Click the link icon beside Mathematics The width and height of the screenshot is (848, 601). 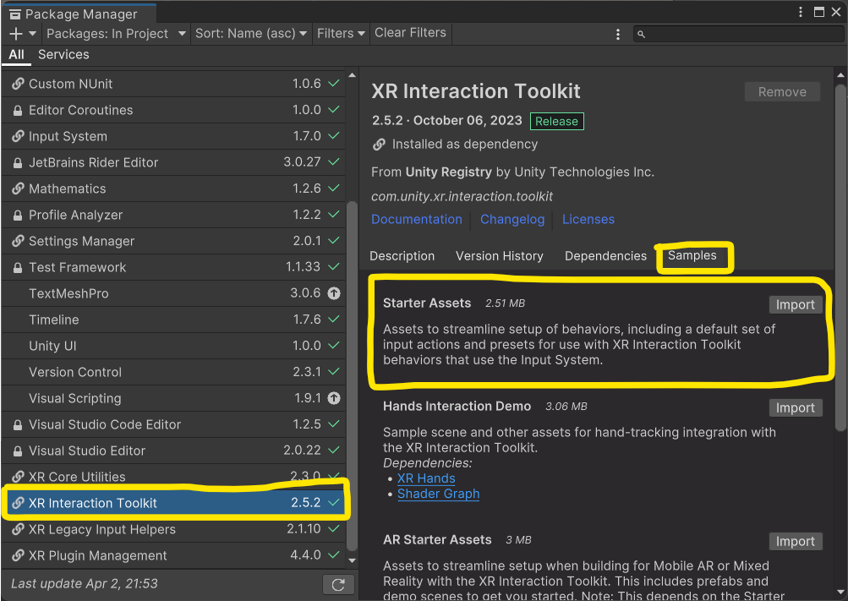[18, 188]
